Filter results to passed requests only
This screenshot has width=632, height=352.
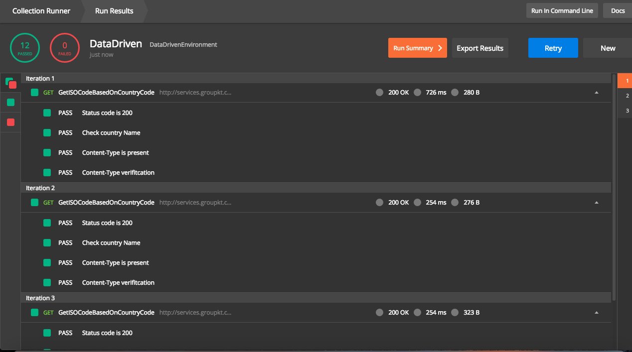pos(10,103)
